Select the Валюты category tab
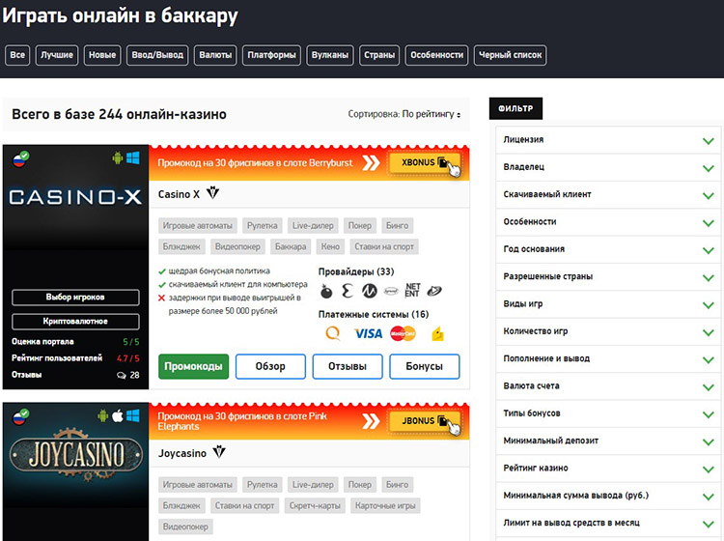This screenshot has height=541, width=724. [x=215, y=55]
